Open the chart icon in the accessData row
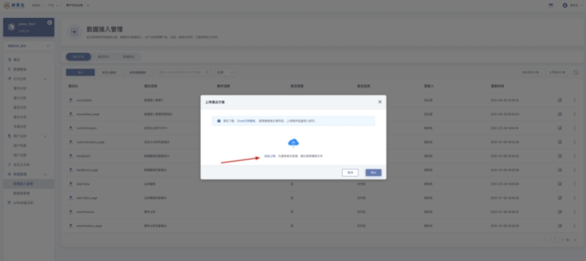This screenshot has height=261, width=586. 560,101
